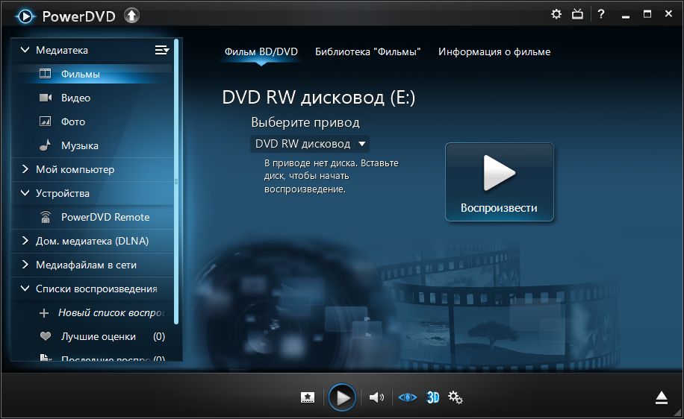Select Музыка in the media library

coord(92,145)
